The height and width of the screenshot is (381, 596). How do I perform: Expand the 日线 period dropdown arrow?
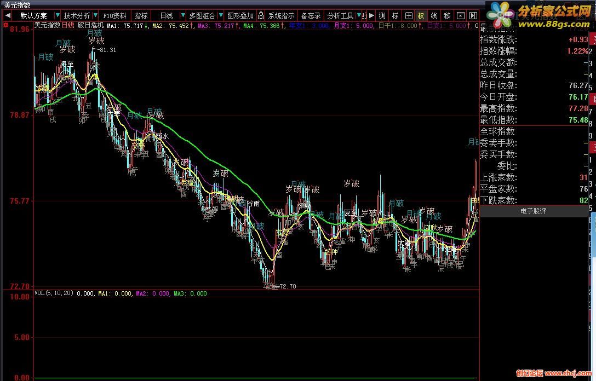[x=183, y=15]
